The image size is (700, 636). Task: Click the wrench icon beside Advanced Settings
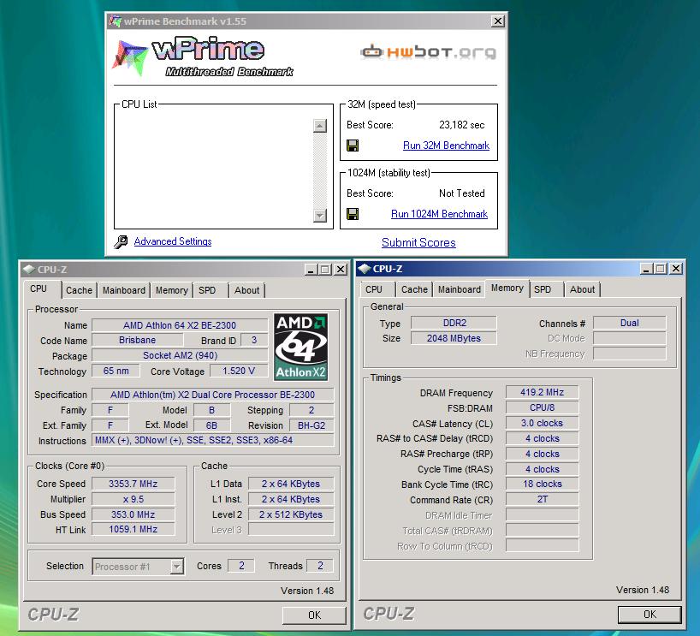(x=121, y=241)
